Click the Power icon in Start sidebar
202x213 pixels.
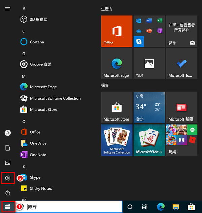coord(8,193)
